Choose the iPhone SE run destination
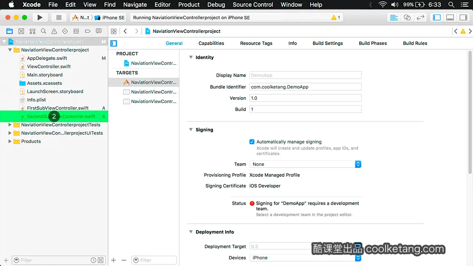This screenshot has height=266, width=473. (x=110, y=17)
